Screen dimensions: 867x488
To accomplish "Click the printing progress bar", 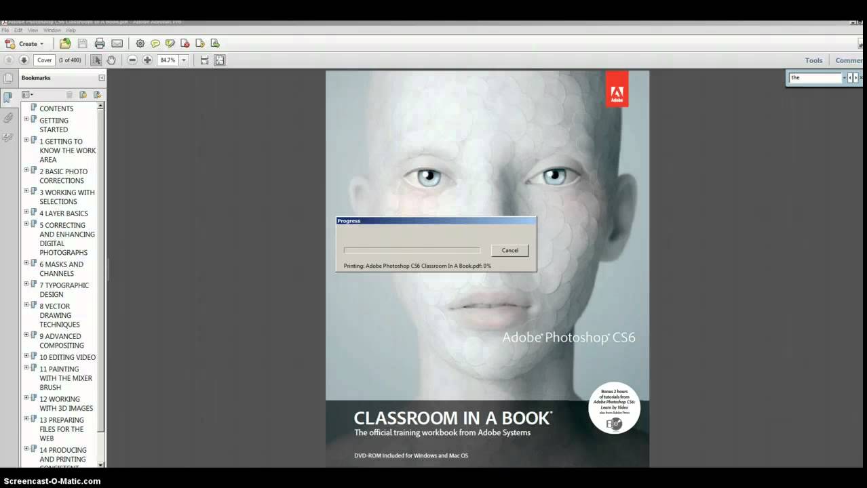I will (x=412, y=250).
